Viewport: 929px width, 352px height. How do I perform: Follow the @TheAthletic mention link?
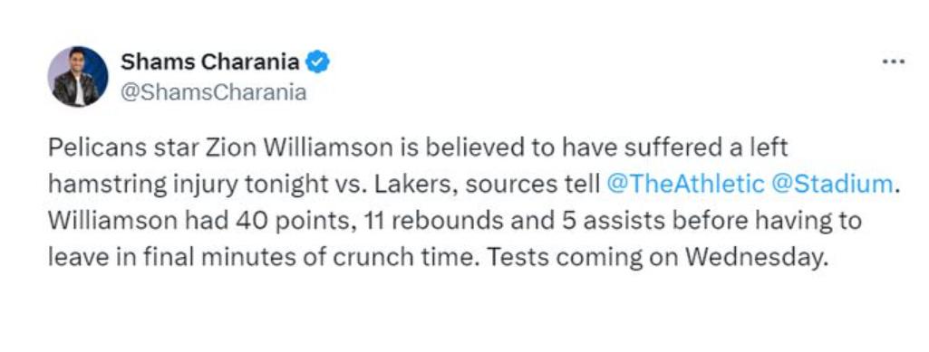[685, 185]
